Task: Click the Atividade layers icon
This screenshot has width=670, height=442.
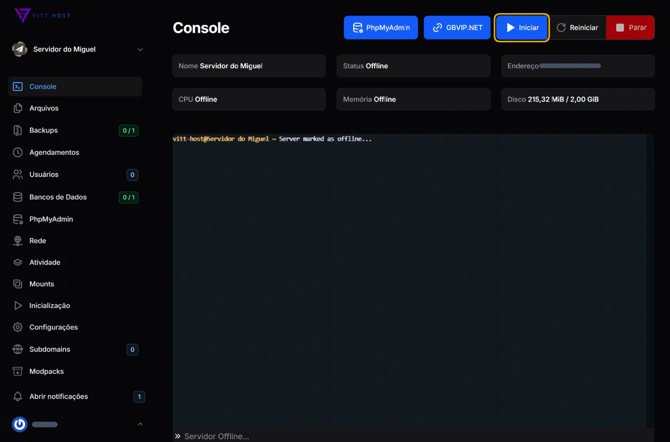Action: (x=18, y=262)
